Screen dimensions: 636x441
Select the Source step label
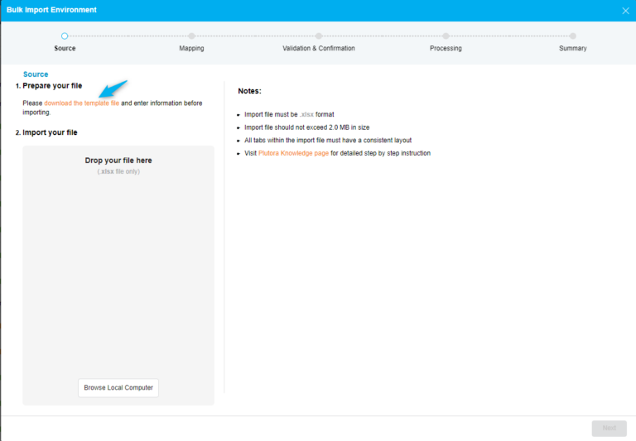pyautogui.click(x=65, y=49)
